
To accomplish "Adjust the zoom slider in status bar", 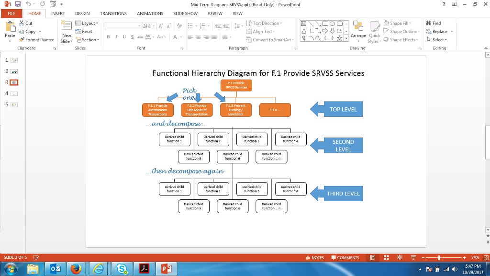I will tap(439, 258).
